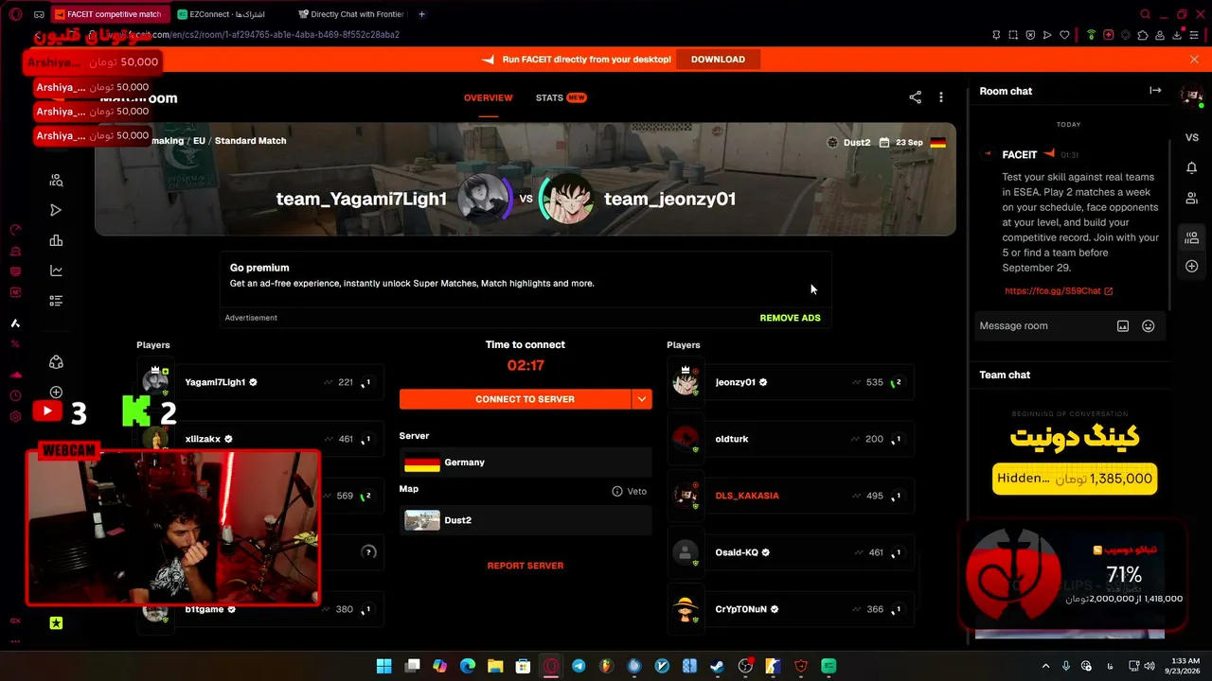
Task: Open player jeonzy01 profile
Action: tap(735, 382)
